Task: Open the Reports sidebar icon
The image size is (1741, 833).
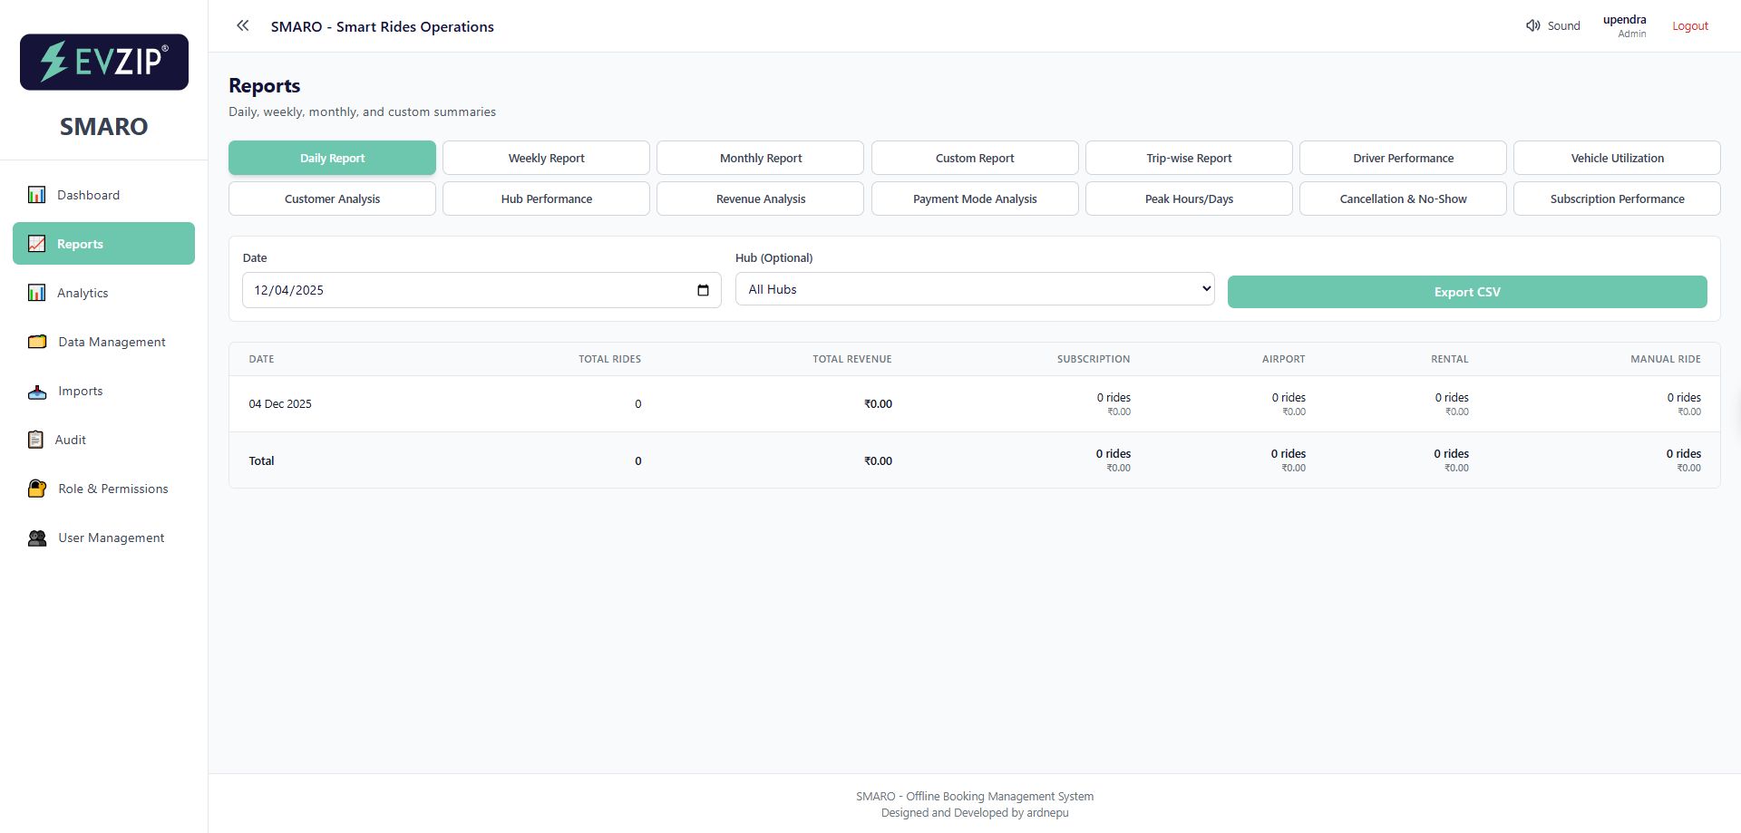Action: click(36, 243)
